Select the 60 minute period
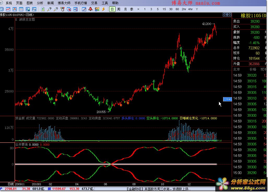Image resolution: width=268 pixels, height=192 pixels. (177, 9)
